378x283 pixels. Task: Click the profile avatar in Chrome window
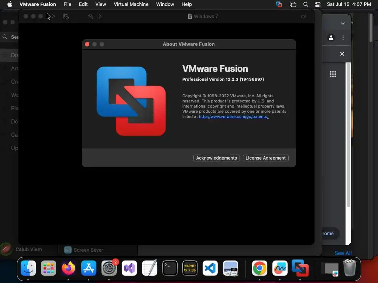[331, 38]
